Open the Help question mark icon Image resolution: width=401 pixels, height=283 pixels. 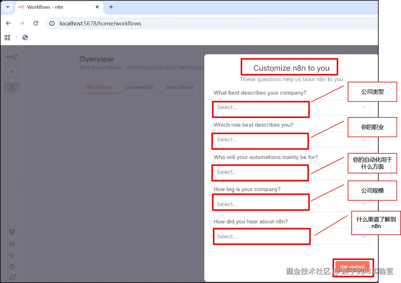pos(12,267)
